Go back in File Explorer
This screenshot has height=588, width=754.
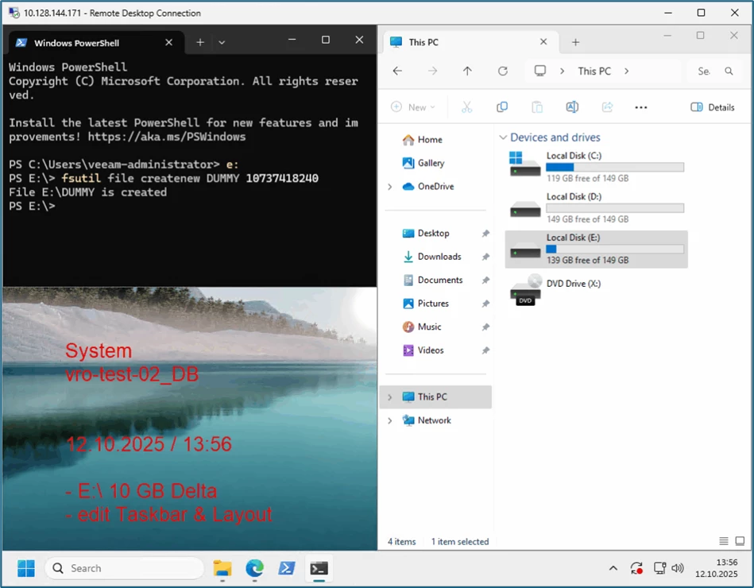pyautogui.click(x=397, y=72)
